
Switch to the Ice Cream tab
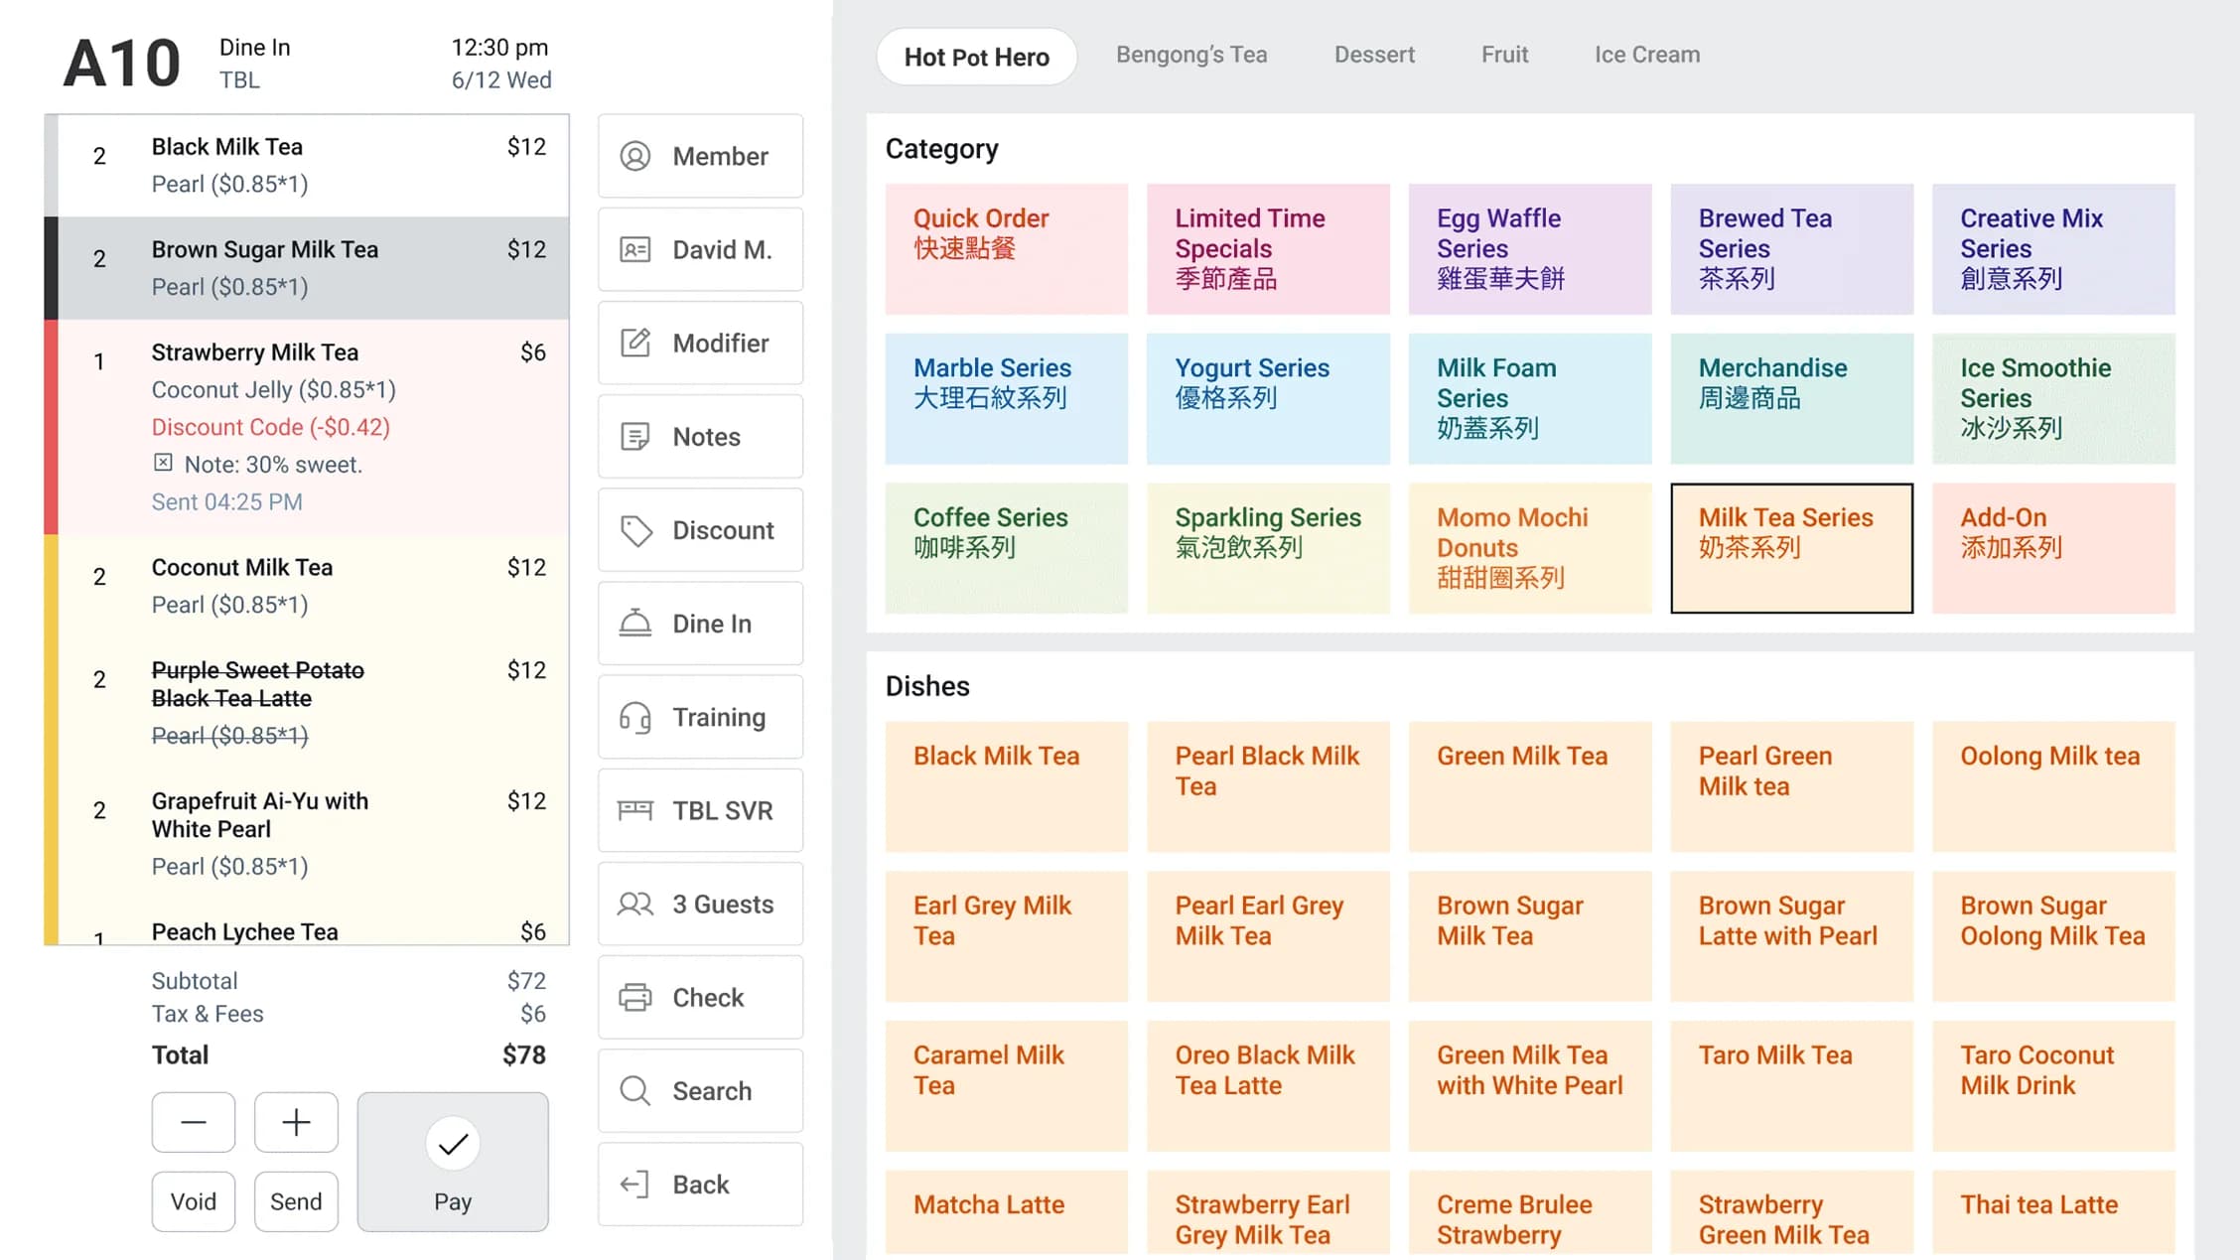1647,55
